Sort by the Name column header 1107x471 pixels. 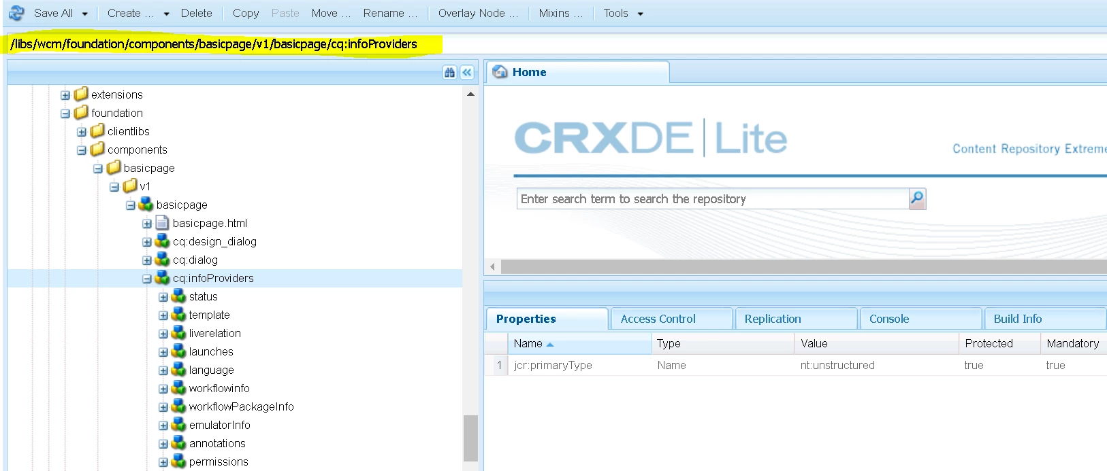click(579, 343)
